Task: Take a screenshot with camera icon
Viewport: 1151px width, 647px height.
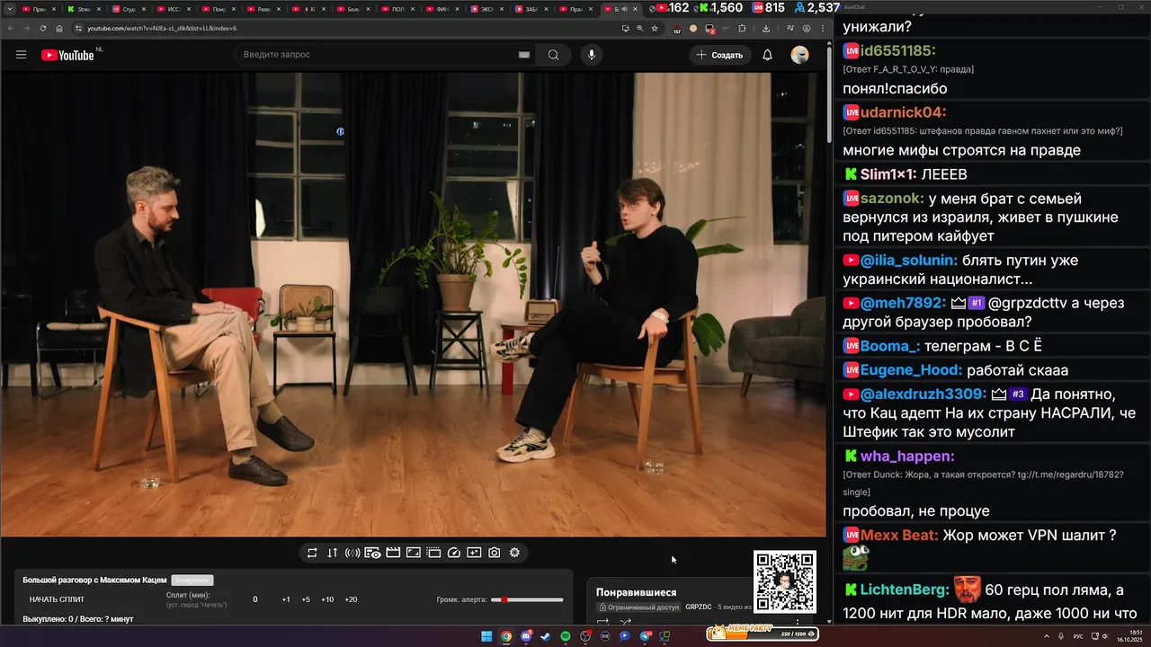Action: [x=495, y=553]
